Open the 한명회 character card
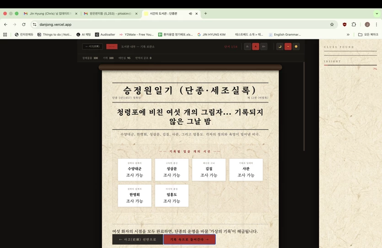Image resolution: width=382 pixels, height=248 pixels. click(135, 196)
